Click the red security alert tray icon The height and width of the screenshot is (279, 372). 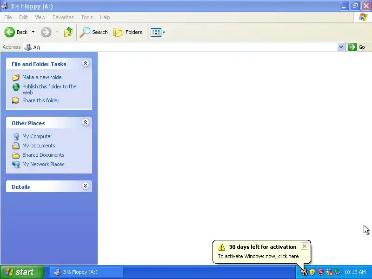(x=320, y=272)
